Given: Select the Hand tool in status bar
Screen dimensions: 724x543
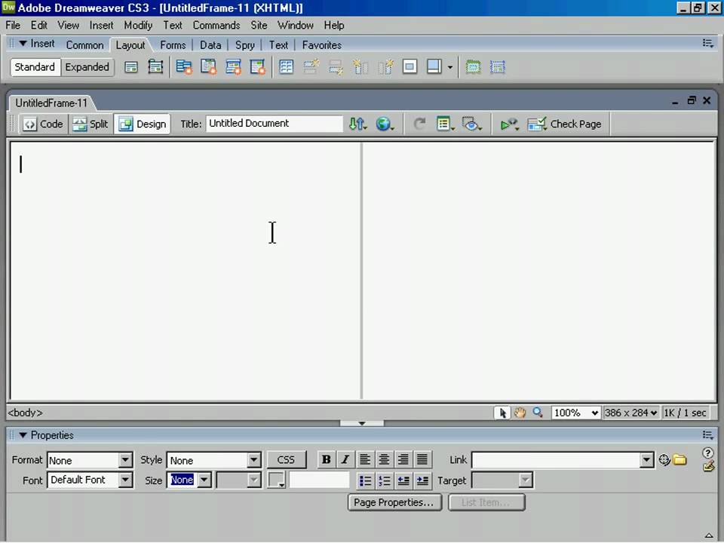Looking at the screenshot, I should tap(520, 413).
